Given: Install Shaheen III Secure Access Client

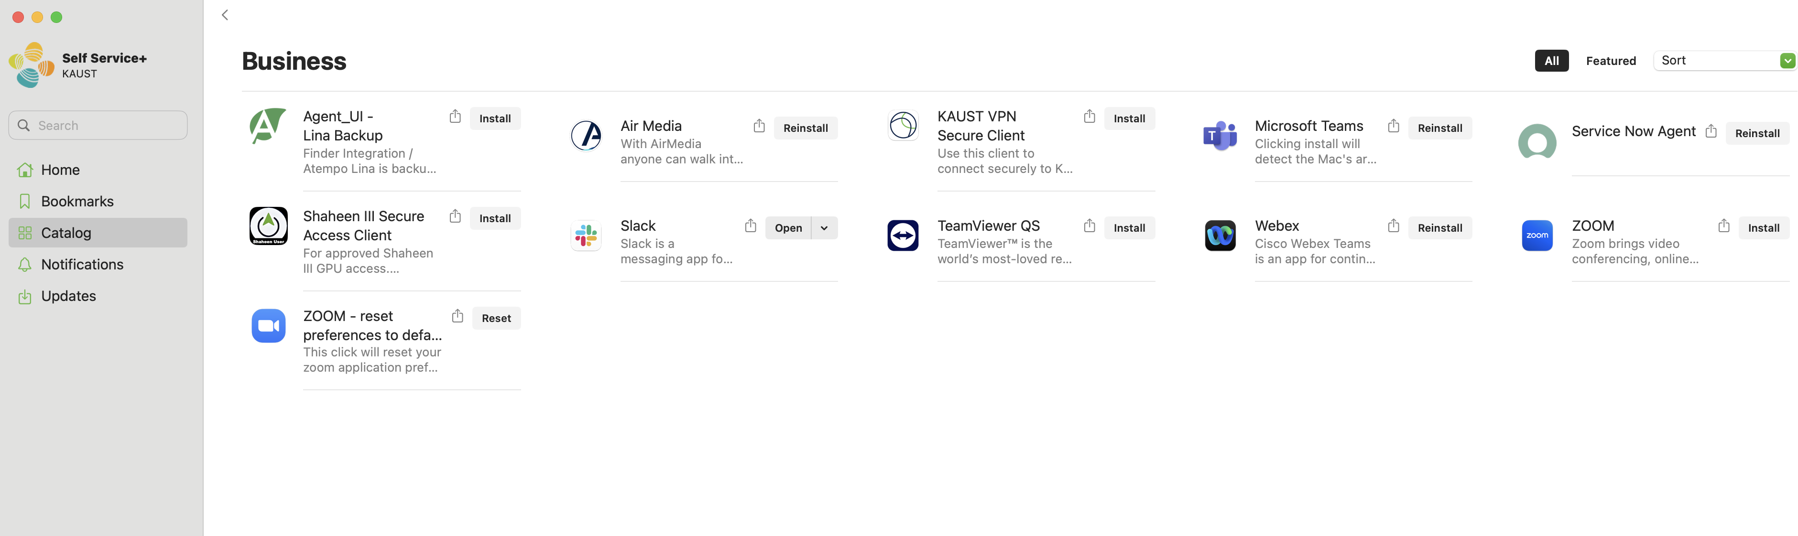Looking at the screenshot, I should click(x=495, y=218).
